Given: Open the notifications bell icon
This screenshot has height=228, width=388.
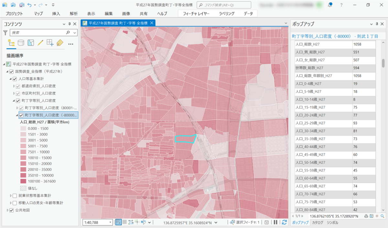Looking at the screenshot, I should tap(330, 5).
